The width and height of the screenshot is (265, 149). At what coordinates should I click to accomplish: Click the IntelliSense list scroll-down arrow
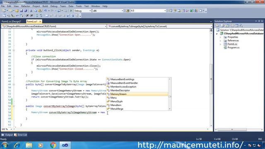(170, 109)
